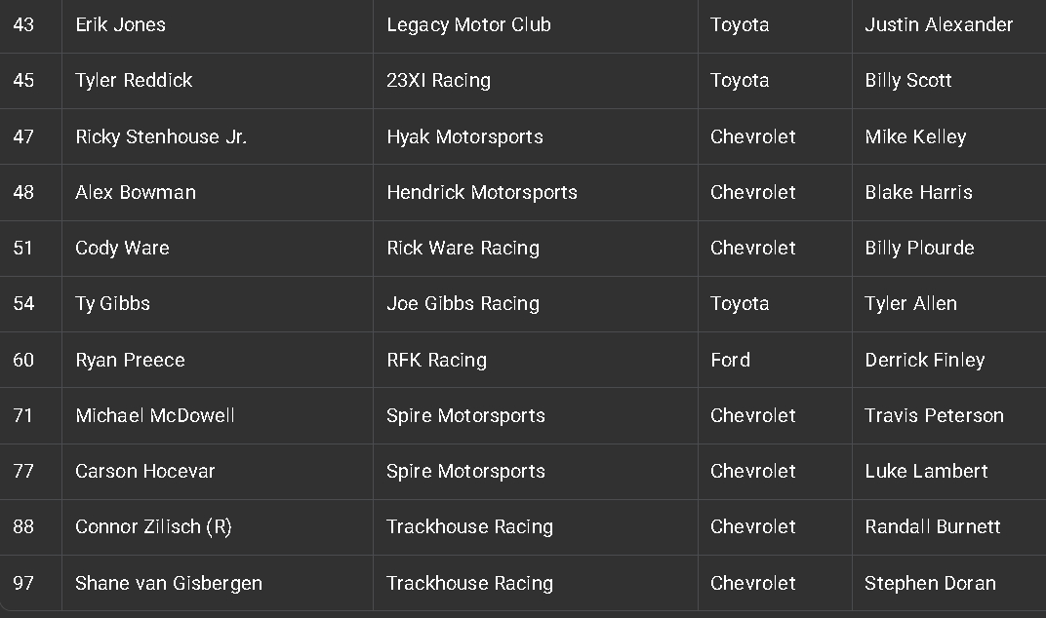This screenshot has height=618, width=1046.
Task: Open Tyler Reddick's driver entry
Action: (134, 81)
